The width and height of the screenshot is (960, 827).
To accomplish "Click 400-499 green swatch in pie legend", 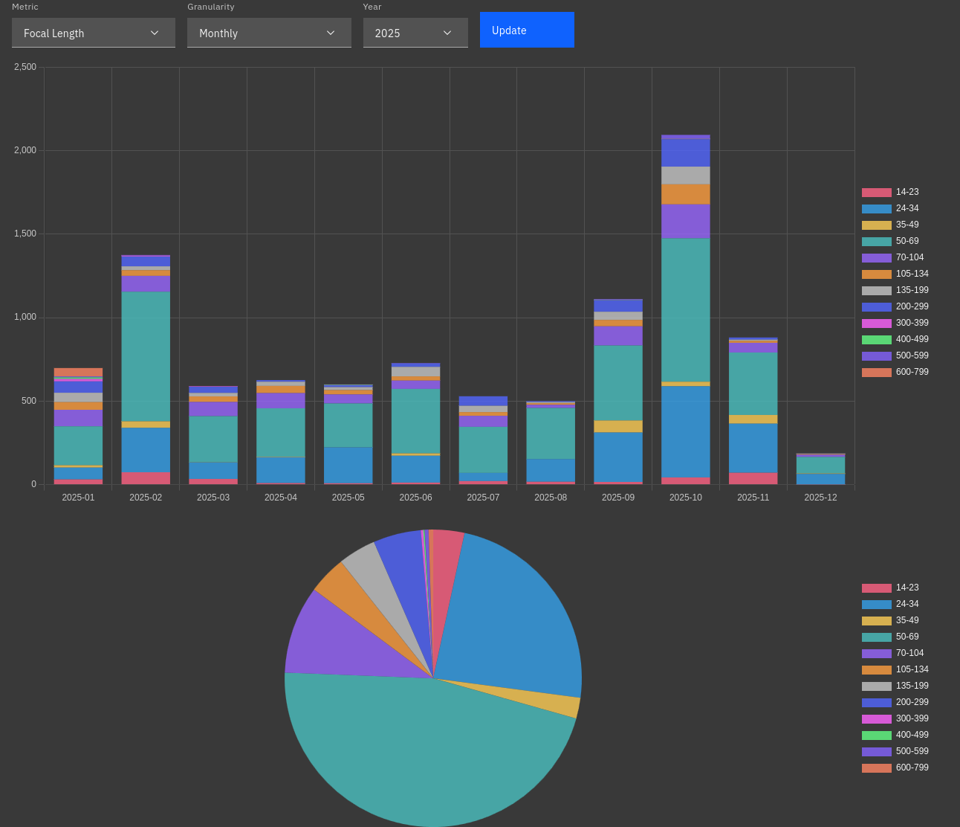I will tap(876, 736).
